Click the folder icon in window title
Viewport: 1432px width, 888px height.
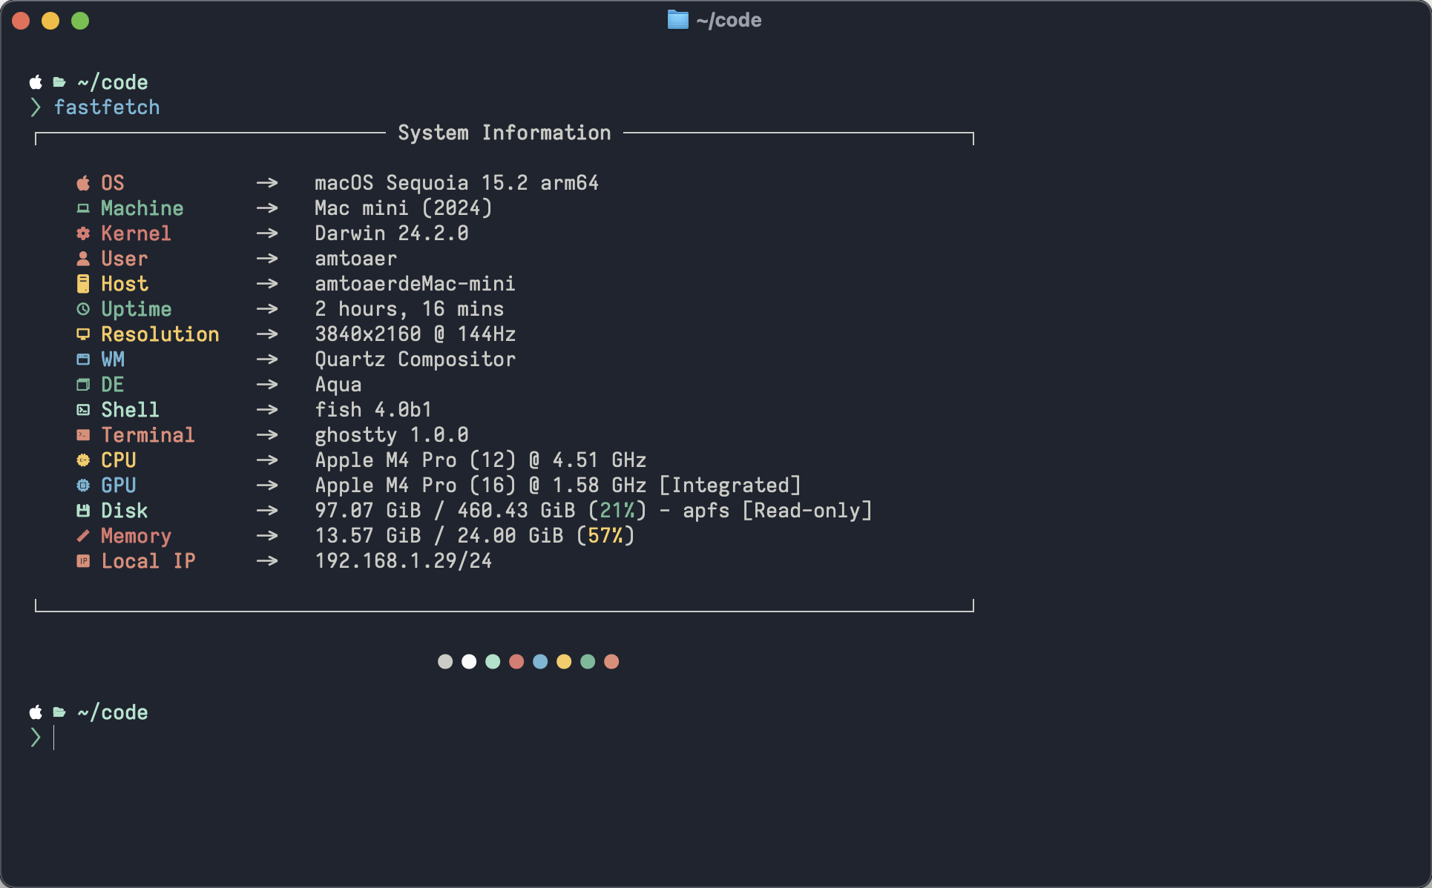coord(677,20)
